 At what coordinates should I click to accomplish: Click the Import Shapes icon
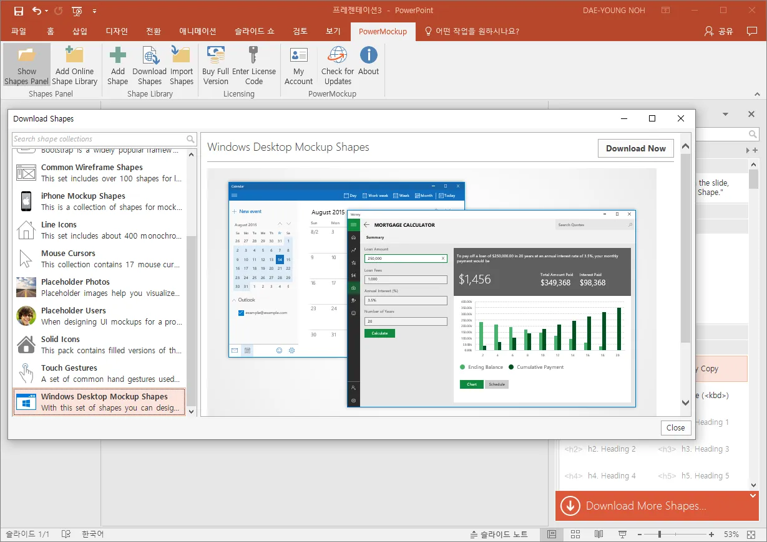click(182, 55)
